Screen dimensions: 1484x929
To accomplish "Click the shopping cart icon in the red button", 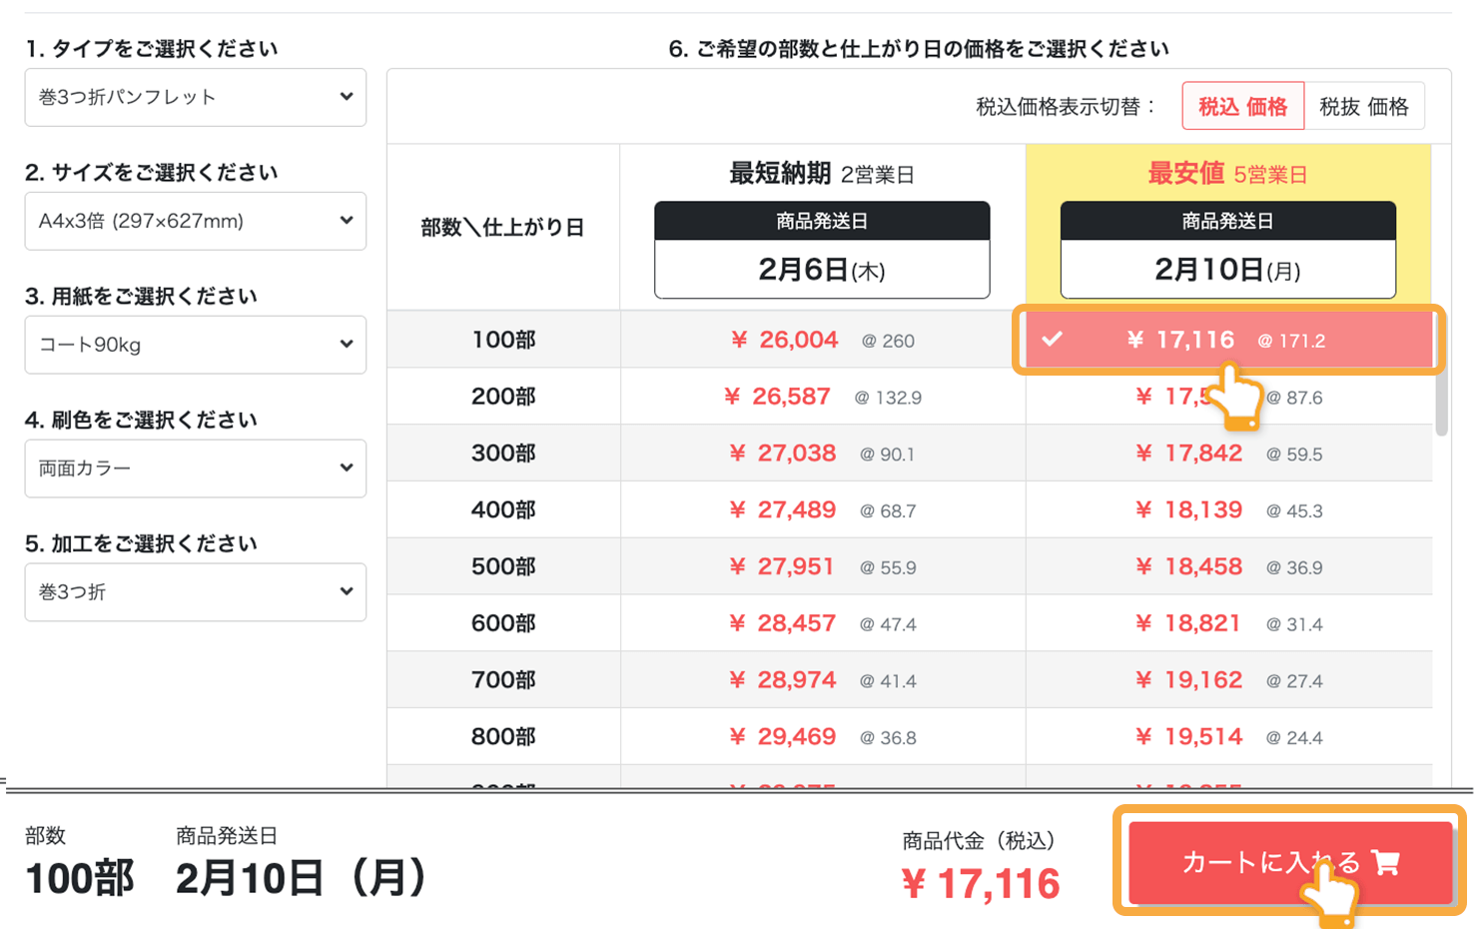I will pyautogui.click(x=1382, y=860).
